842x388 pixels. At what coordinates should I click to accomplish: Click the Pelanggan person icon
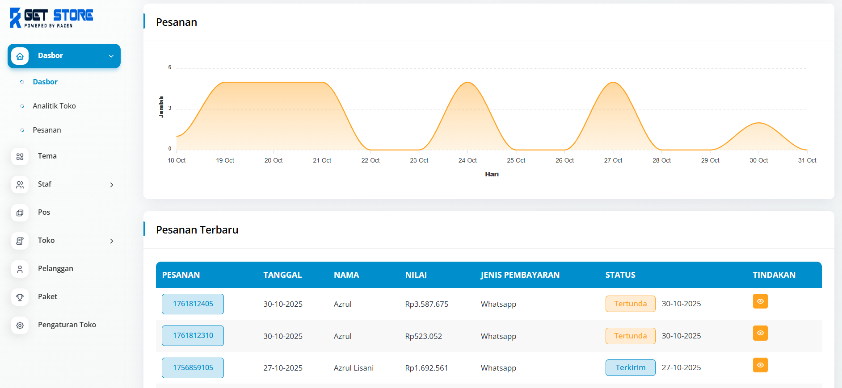[x=20, y=269]
